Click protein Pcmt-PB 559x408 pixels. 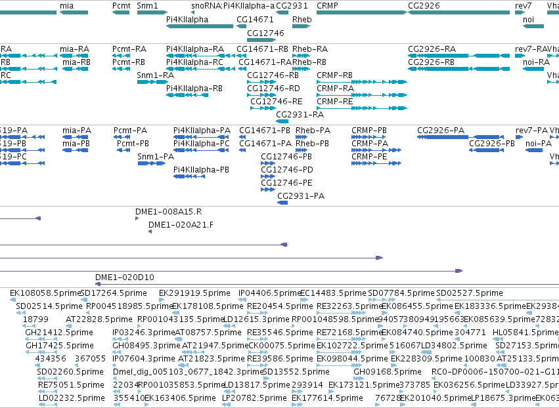(x=123, y=150)
